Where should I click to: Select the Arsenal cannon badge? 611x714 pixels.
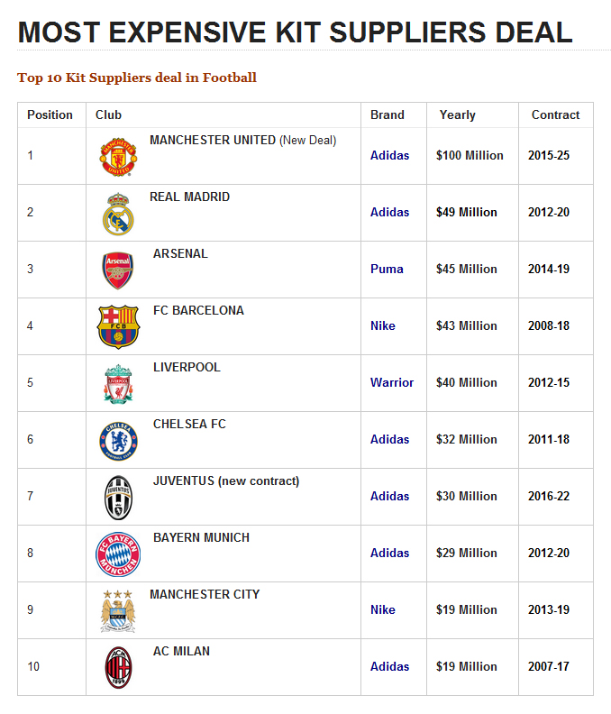[118, 270]
